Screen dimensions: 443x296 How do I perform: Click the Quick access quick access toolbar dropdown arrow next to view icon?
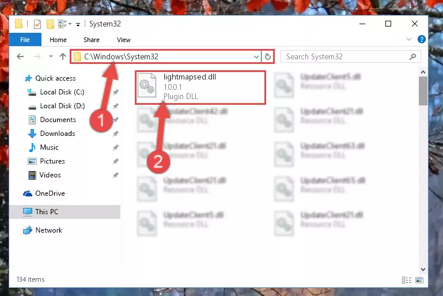coord(70,24)
